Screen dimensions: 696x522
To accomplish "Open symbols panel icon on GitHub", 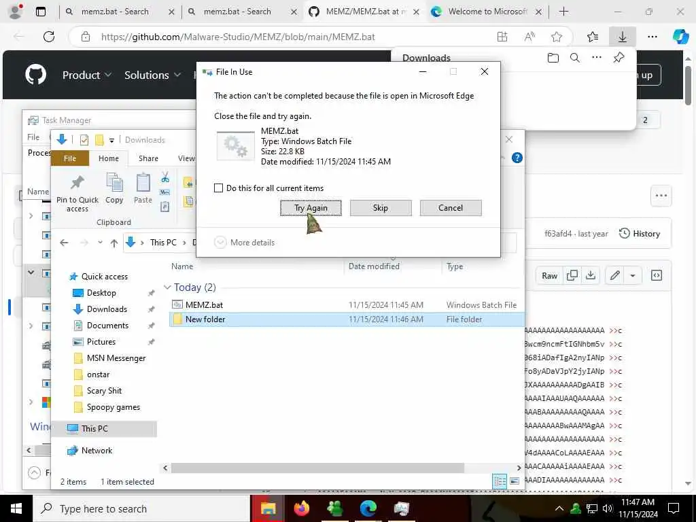I will (x=657, y=276).
